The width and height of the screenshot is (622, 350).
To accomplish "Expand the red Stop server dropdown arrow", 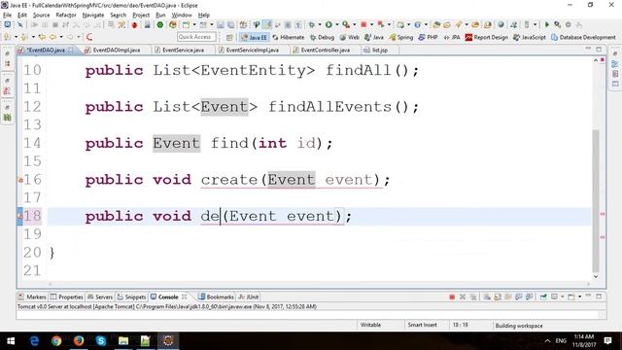I will 371,24.
